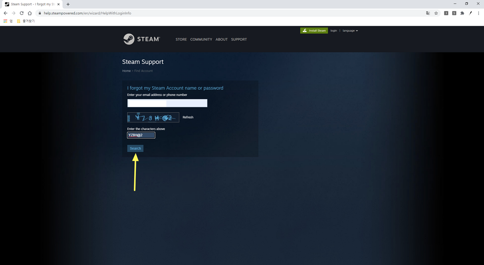Click the captcha characters input field
This screenshot has height=265, width=484.
click(141, 135)
